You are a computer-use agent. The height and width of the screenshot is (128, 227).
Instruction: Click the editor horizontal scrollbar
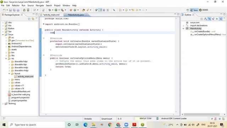pos(109,114)
